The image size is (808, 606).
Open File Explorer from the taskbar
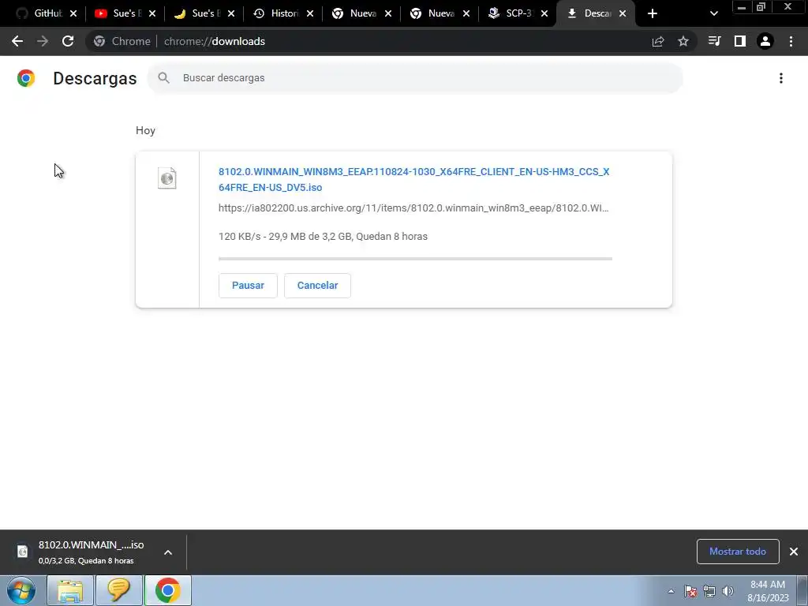click(70, 590)
